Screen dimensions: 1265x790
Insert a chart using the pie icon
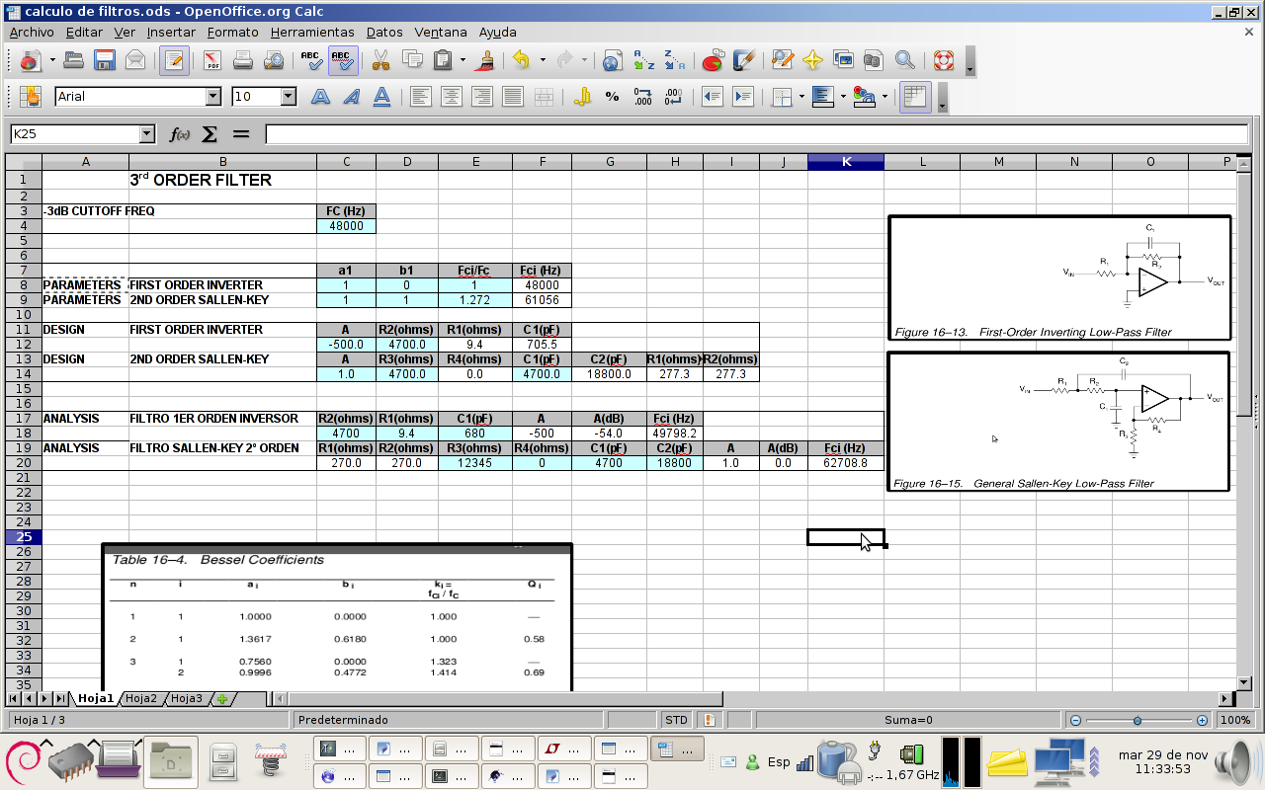coord(712,60)
